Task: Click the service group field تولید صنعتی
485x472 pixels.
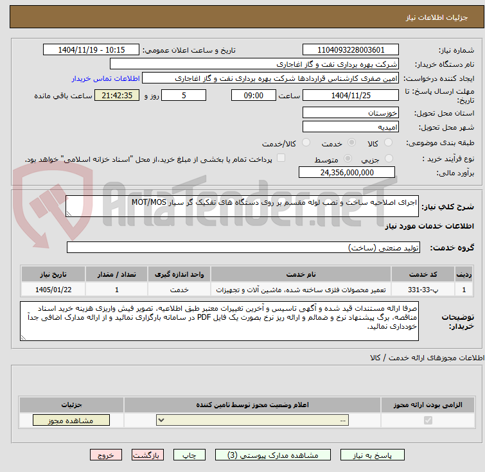Action: coord(243,247)
